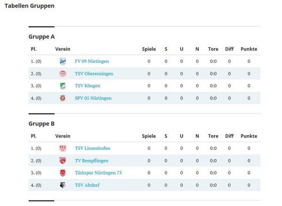This screenshot has height=206, width=282.
Task: Click the Tore column header in Gruppe B
Action: (213, 136)
